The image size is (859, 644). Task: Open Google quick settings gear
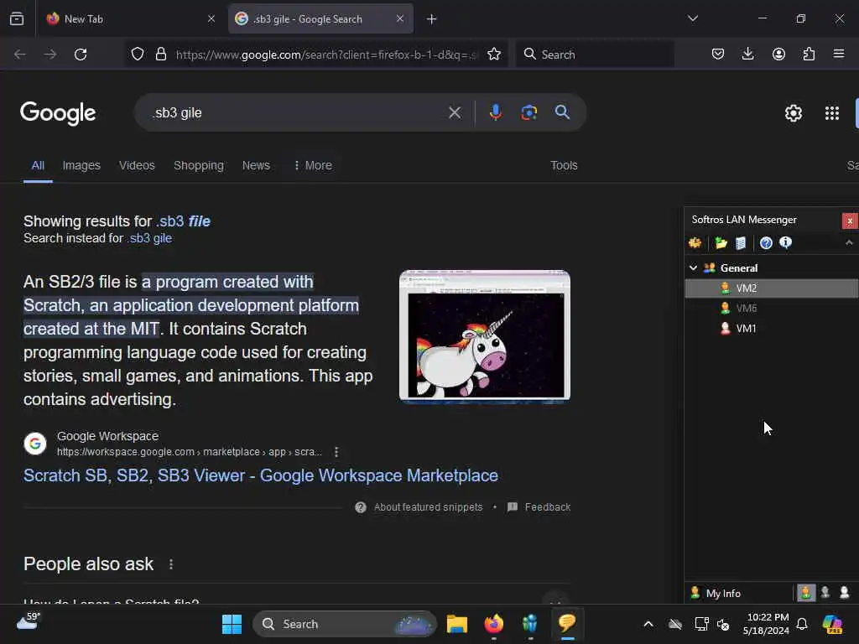[794, 113]
